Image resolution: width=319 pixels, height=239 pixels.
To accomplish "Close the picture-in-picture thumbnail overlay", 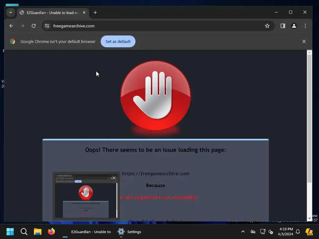I will click(114, 178).
